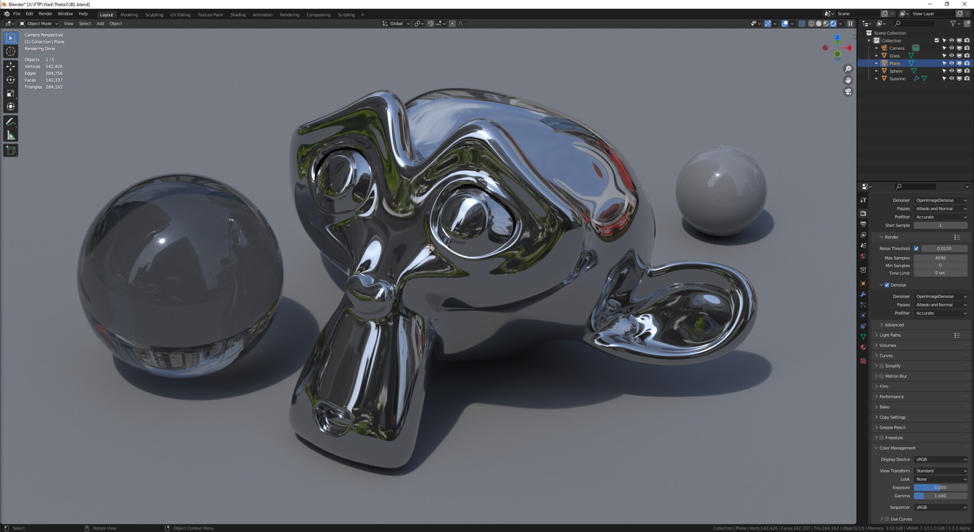Disable Sphere in renders via its camera icon
Screen dimensions: 974x532
[x=967, y=71]
